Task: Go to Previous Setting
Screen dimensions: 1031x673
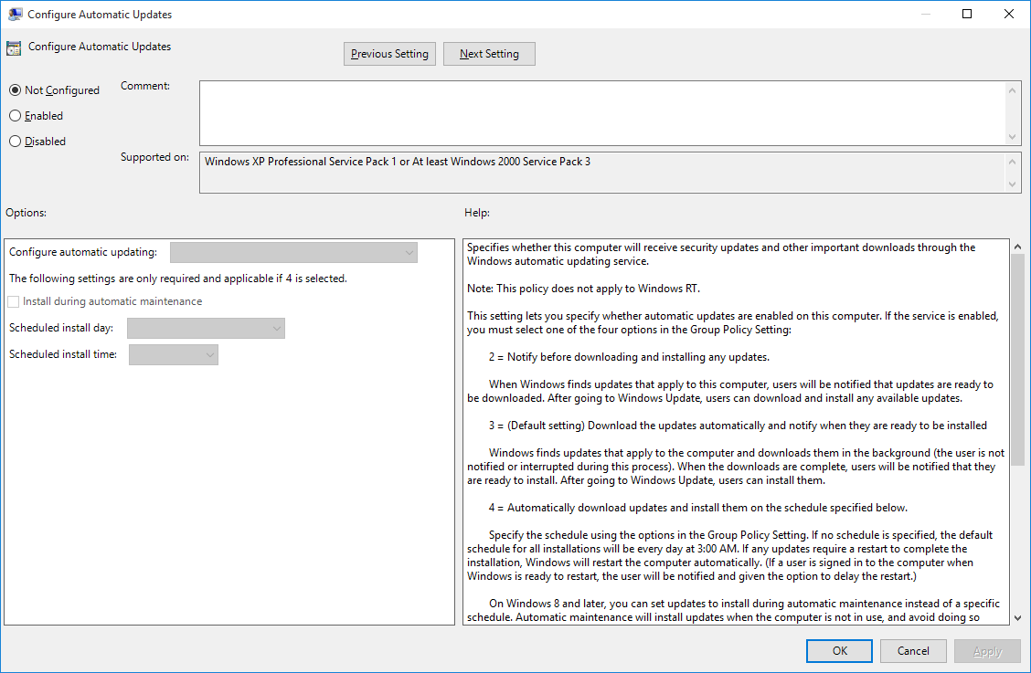Action: pyautogui.click(x=389, y=54)
